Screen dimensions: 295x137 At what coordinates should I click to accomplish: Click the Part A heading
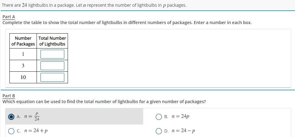(x=9, y=17)
